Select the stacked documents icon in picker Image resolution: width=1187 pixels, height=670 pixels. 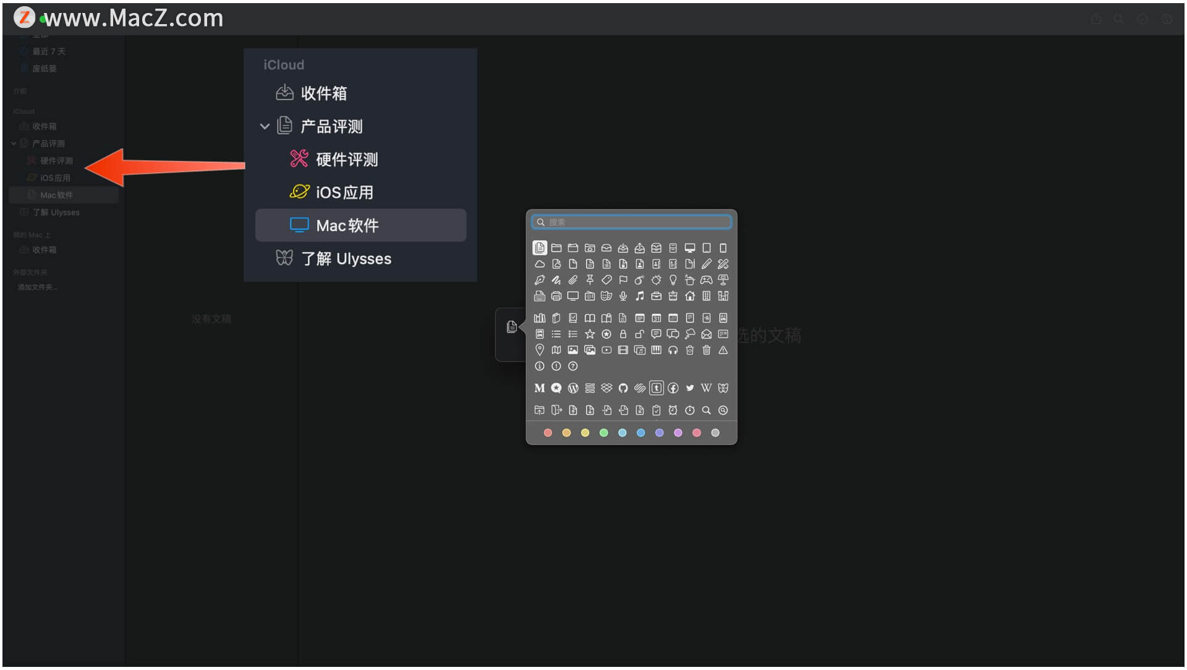[540, 248]
